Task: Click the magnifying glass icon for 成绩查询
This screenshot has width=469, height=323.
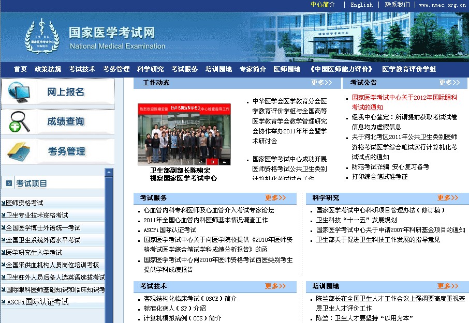Action: point(19,121)
